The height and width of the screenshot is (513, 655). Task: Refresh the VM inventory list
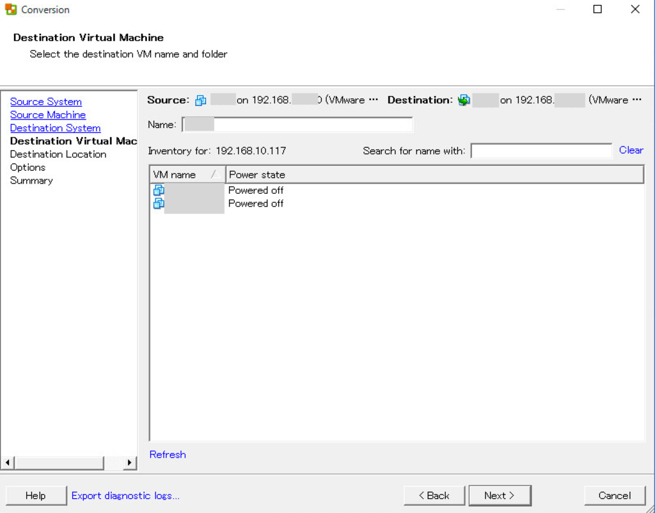(x=168, y=455)
